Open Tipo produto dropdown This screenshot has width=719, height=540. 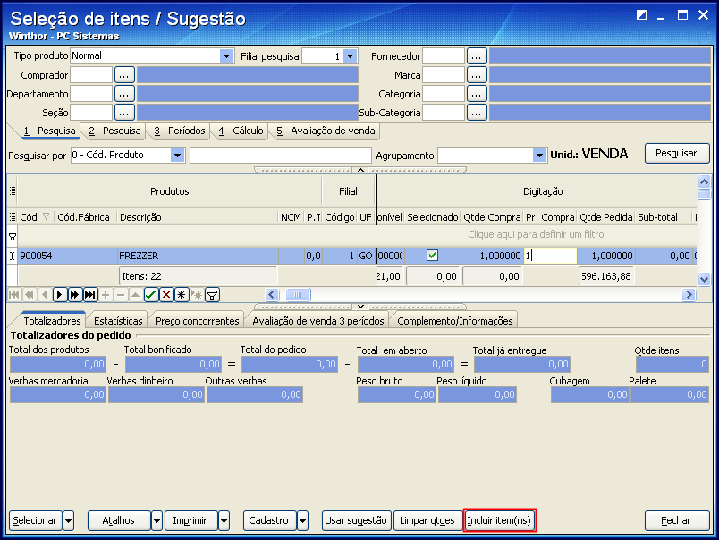(x=226, y=56)
